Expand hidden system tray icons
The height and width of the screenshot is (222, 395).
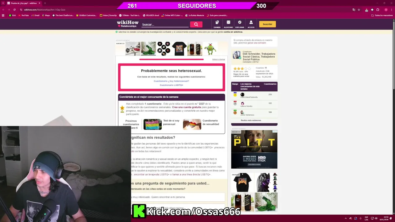point(346,218)
